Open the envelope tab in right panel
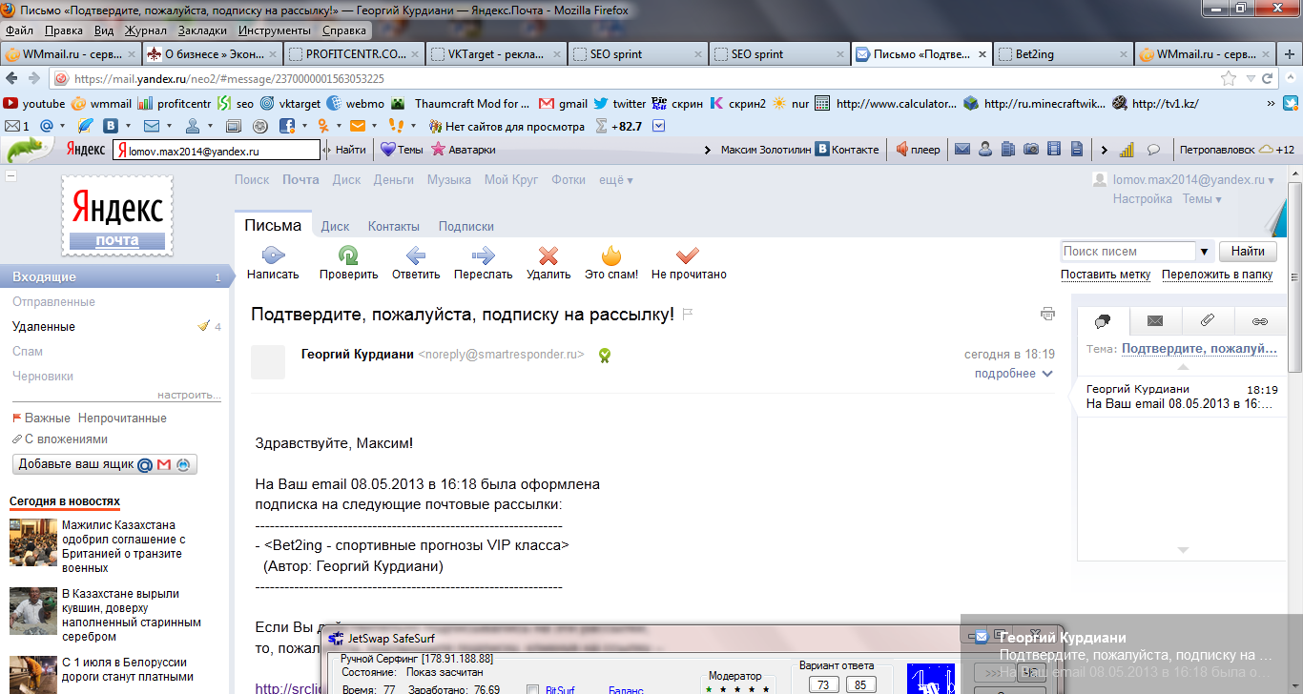Image resolution: width=1303 pixels, height=694 pixels. (x=1155, y=321)
